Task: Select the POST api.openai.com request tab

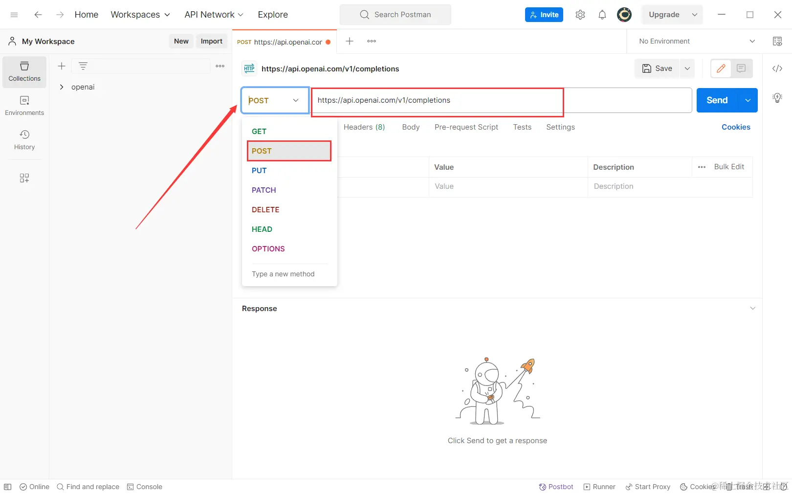Action: (x=284, y=42)
